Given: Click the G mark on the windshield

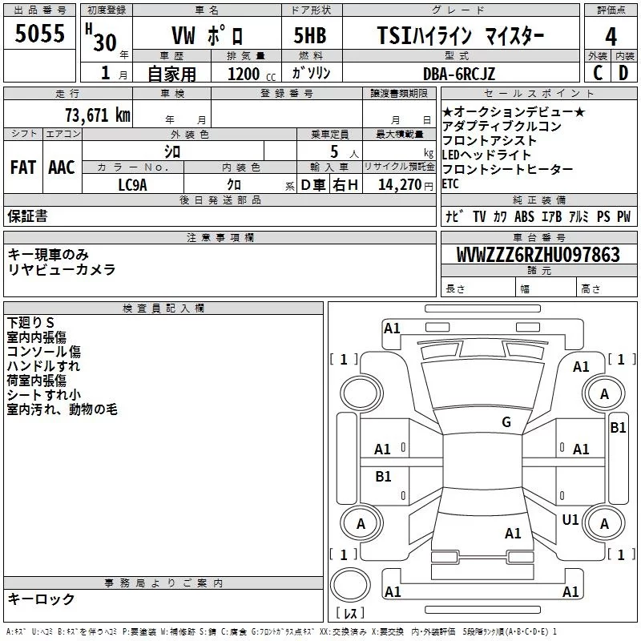Looking at the screenshot, I should tap(506, 421).
